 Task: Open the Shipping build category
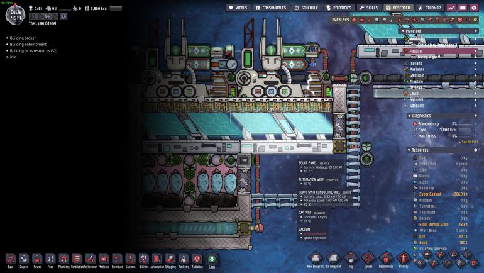(x=170, y=261)
